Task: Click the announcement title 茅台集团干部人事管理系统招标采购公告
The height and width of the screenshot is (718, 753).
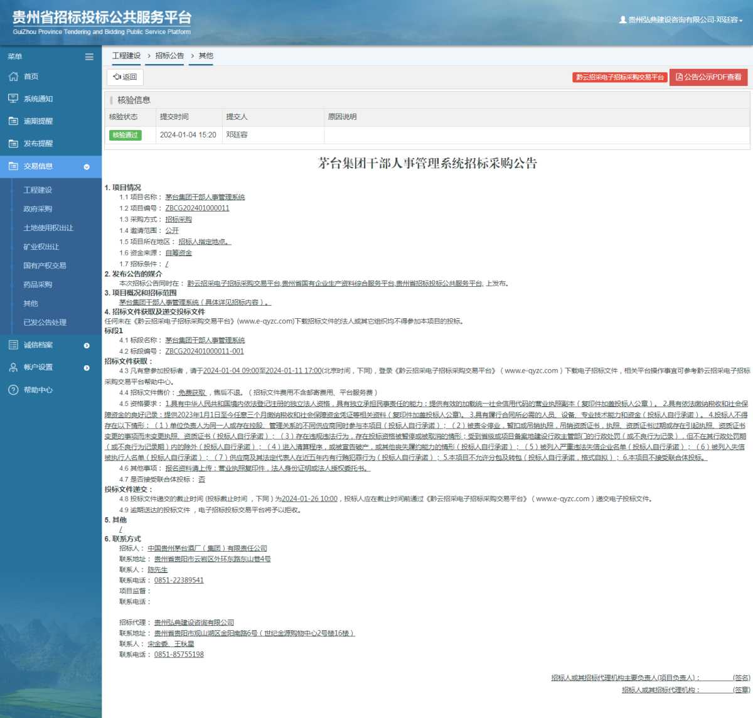Action: coord(427,164)
